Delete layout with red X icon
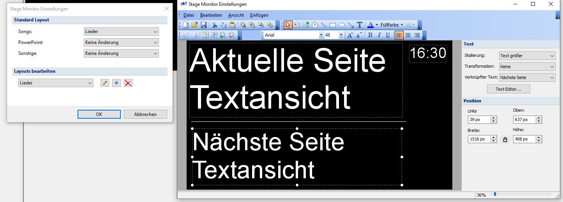 pyautogui.click(x=128, y=83)
